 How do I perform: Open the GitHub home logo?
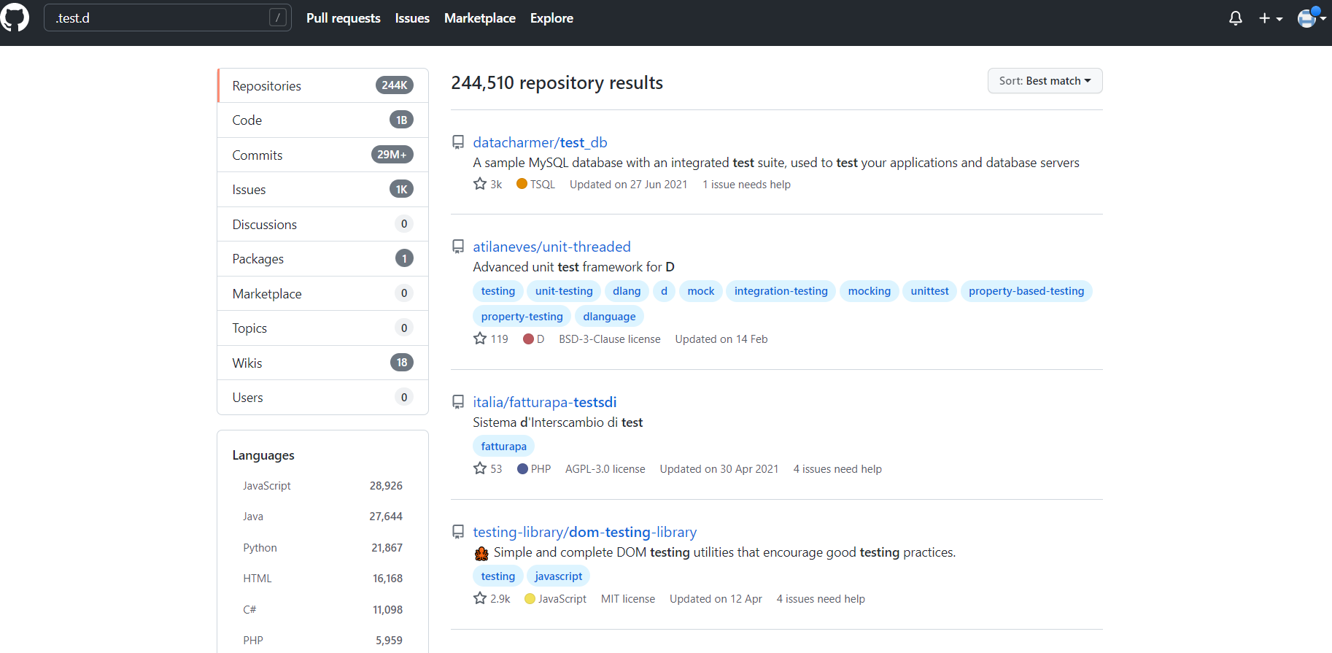pyautogui.click(x=15, y=18)
